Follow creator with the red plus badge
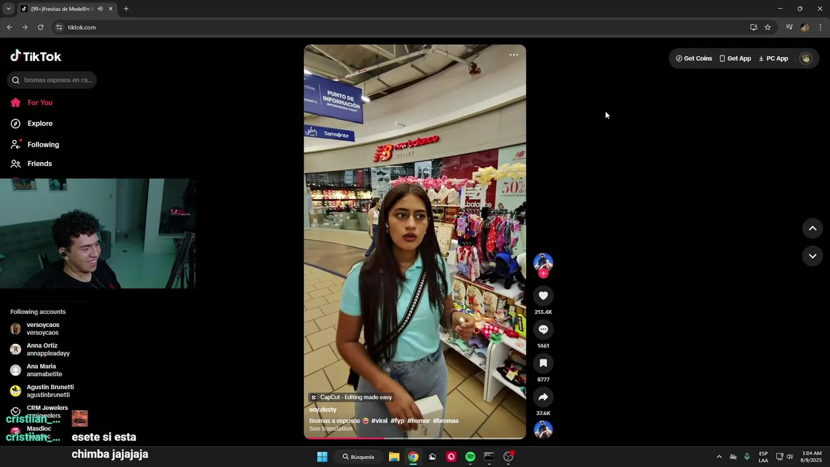Screen dimensions: 830x467 coord(543,274)
